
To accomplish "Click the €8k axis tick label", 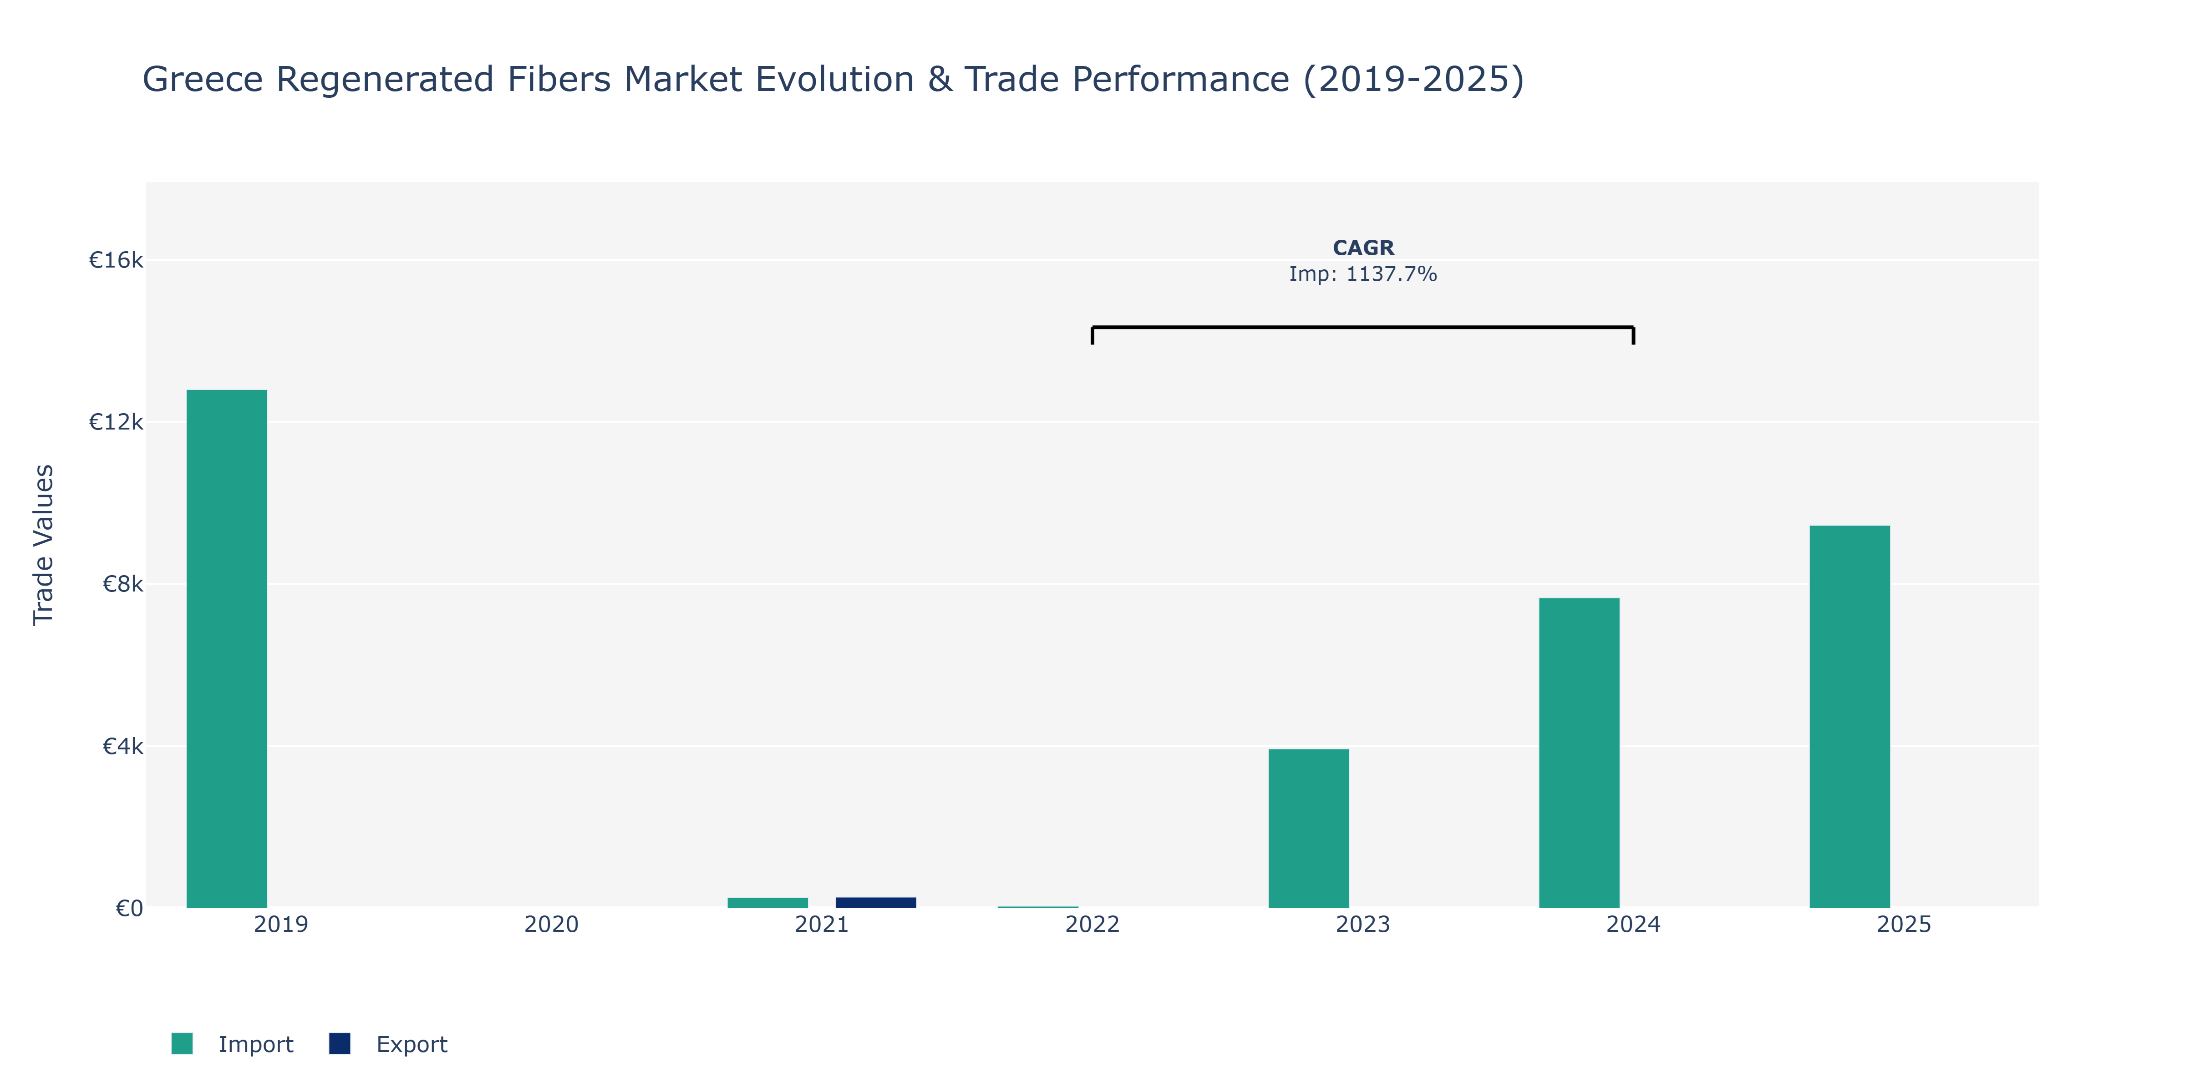I will pos(123,584).
